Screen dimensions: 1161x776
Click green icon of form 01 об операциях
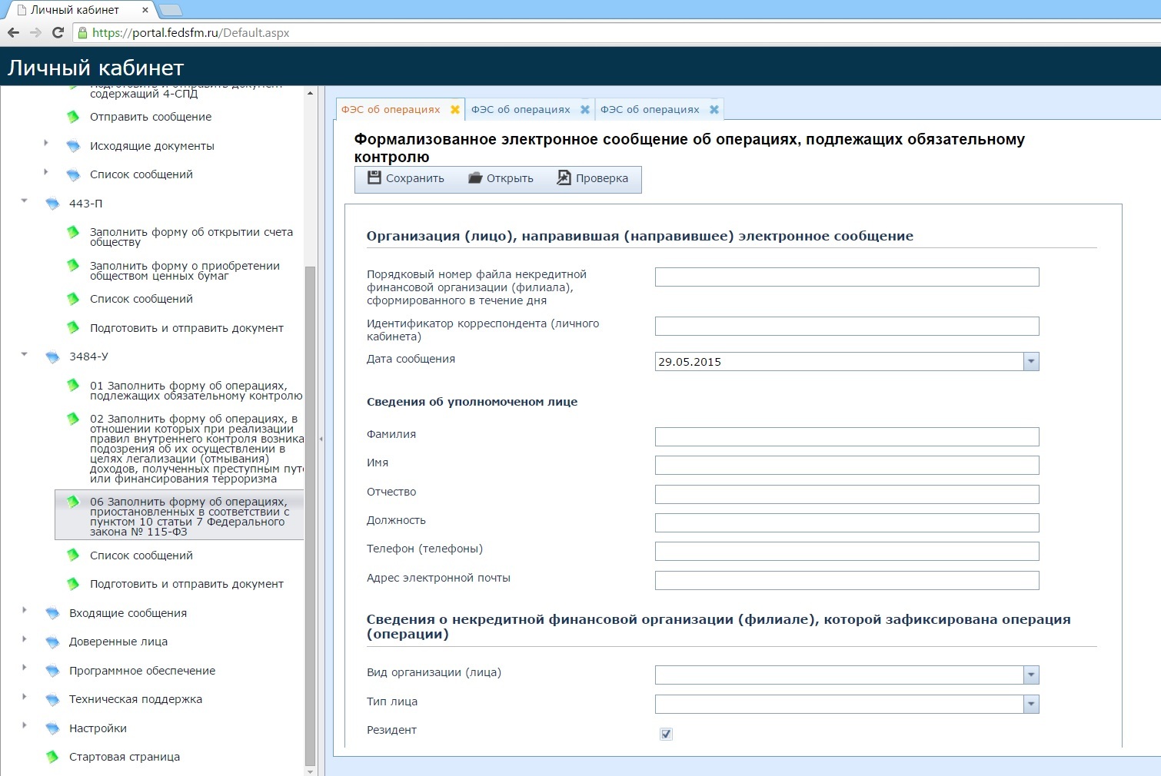click(x=73, y=385)
